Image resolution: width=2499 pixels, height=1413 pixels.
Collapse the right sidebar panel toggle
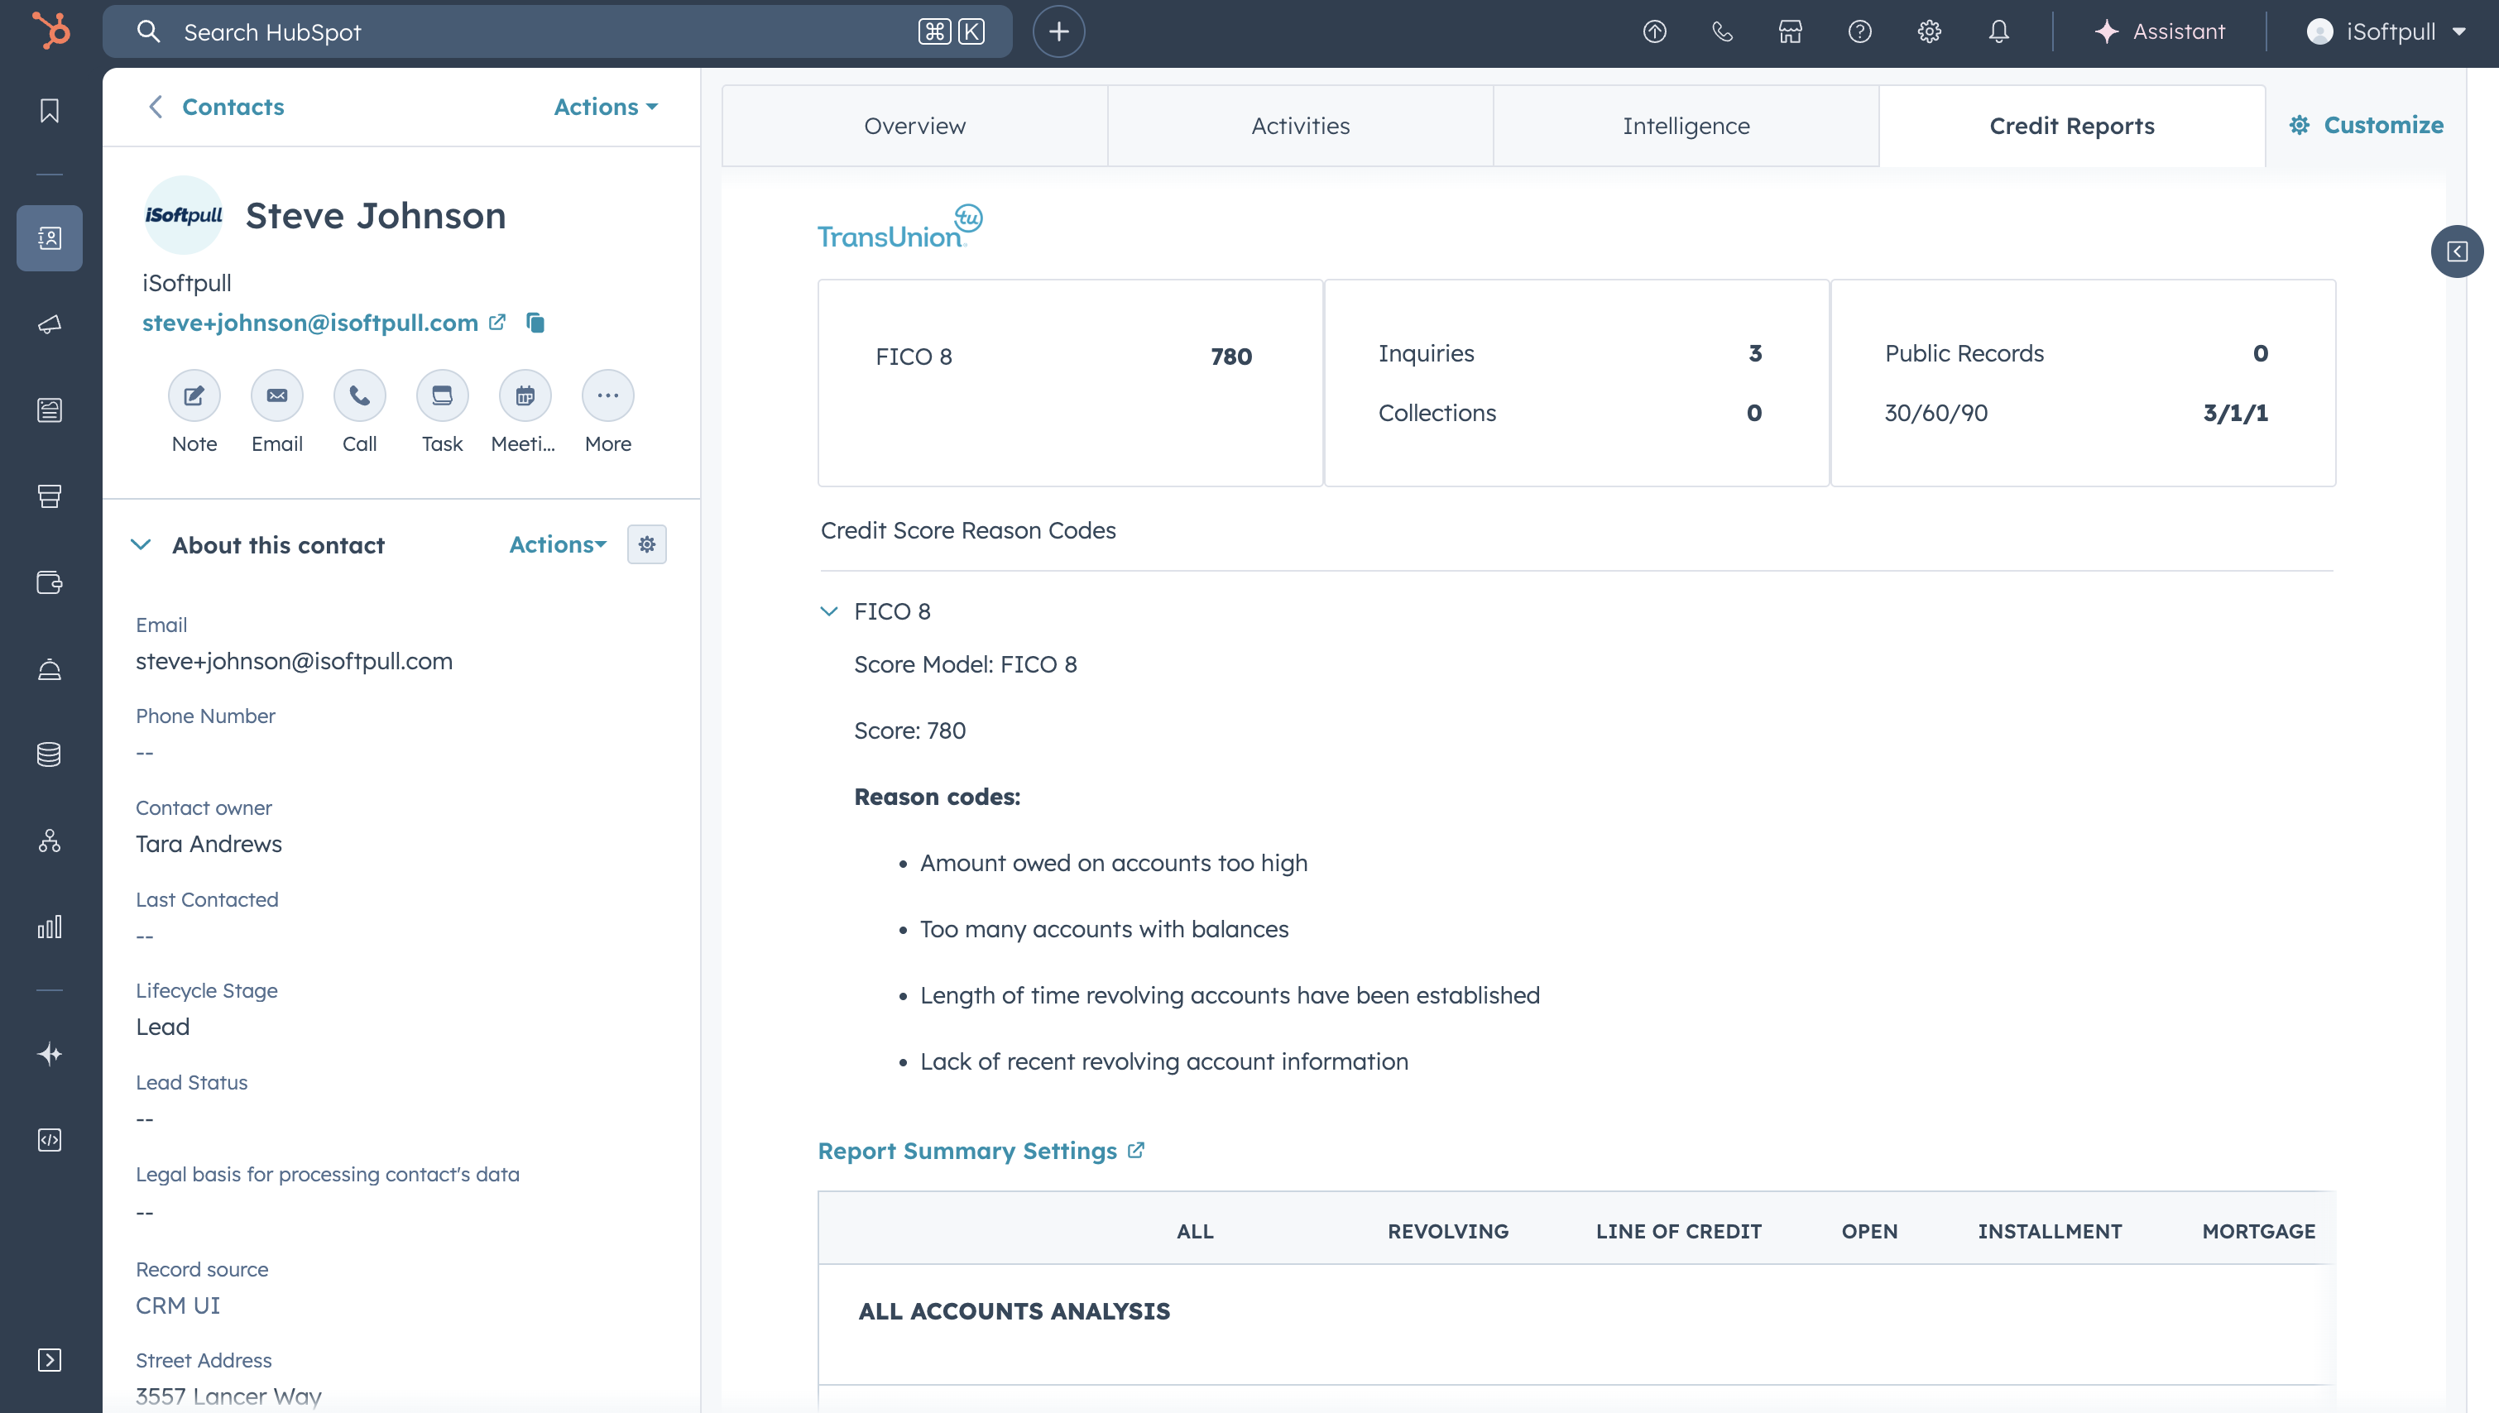[x=2456, y=252]
